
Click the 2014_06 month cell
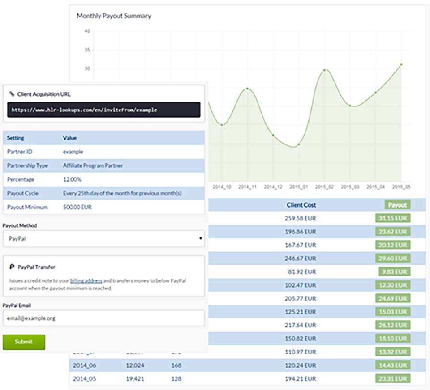tap(85, 365)
